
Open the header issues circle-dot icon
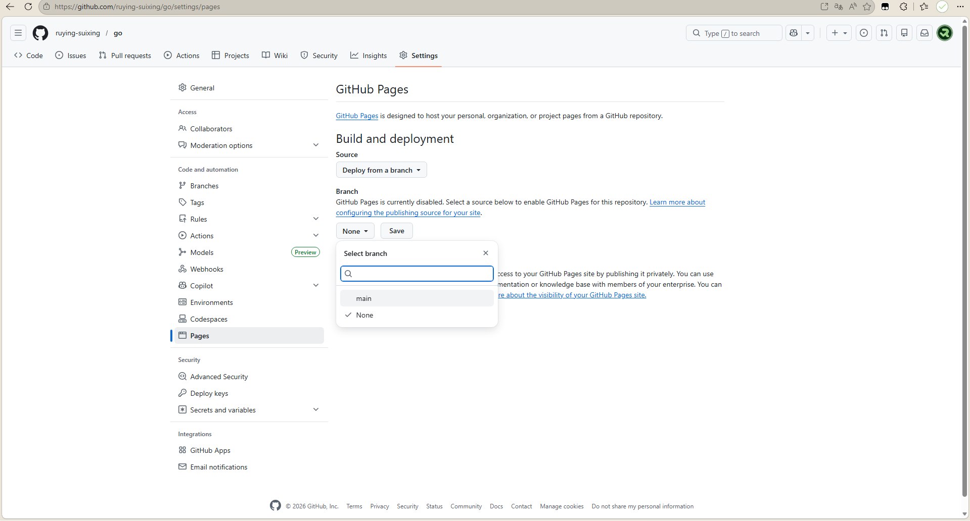click(864, 33)
